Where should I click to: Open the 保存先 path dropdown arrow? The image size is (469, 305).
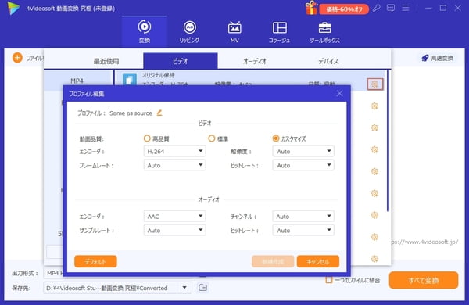tap(184, 288)
